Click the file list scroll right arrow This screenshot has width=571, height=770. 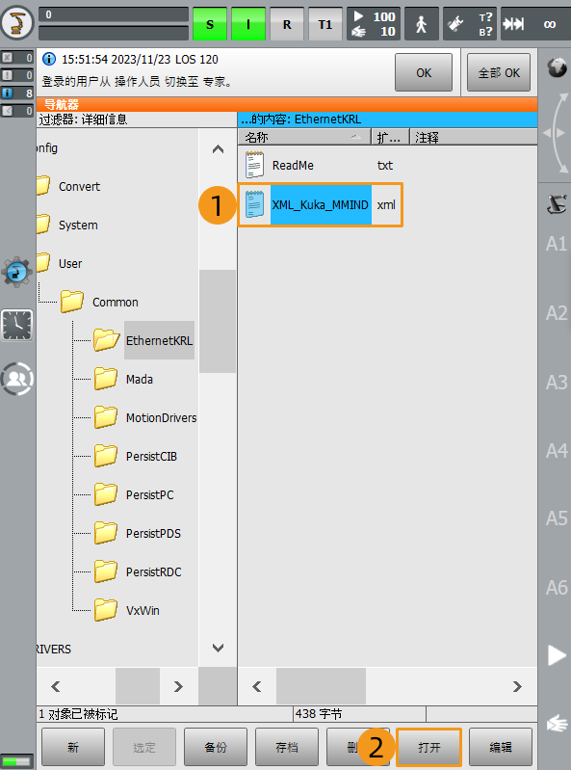pos(517,686)
